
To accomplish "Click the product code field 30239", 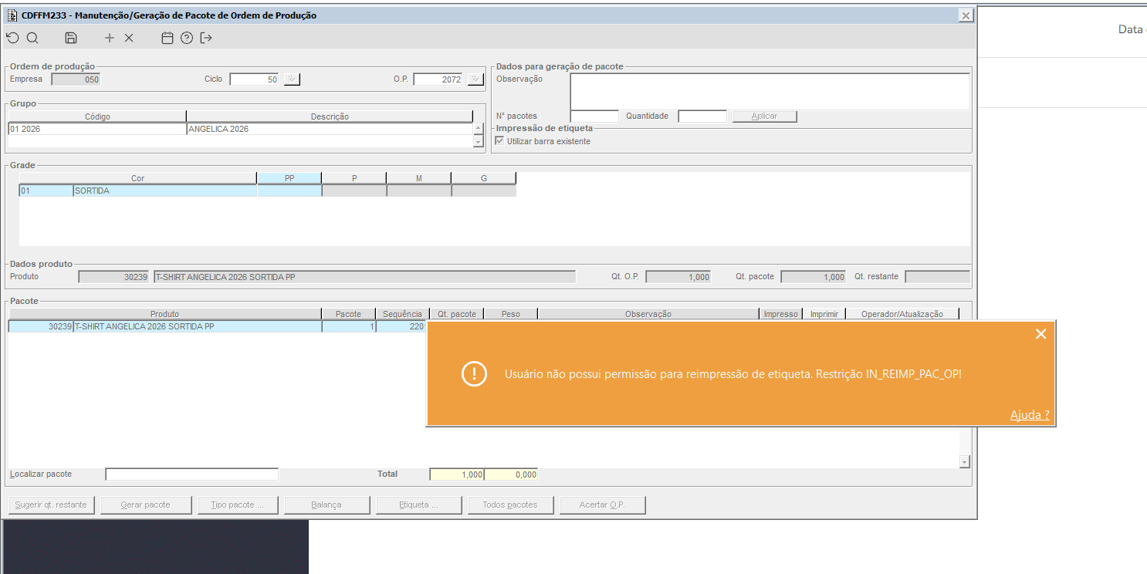I will [113, 276].
